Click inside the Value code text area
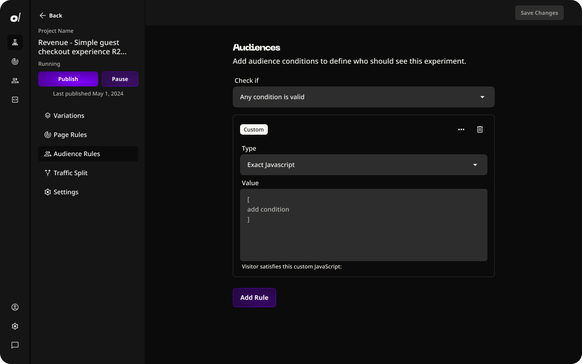This screenshot has height=364, width=582. [364, 225]
